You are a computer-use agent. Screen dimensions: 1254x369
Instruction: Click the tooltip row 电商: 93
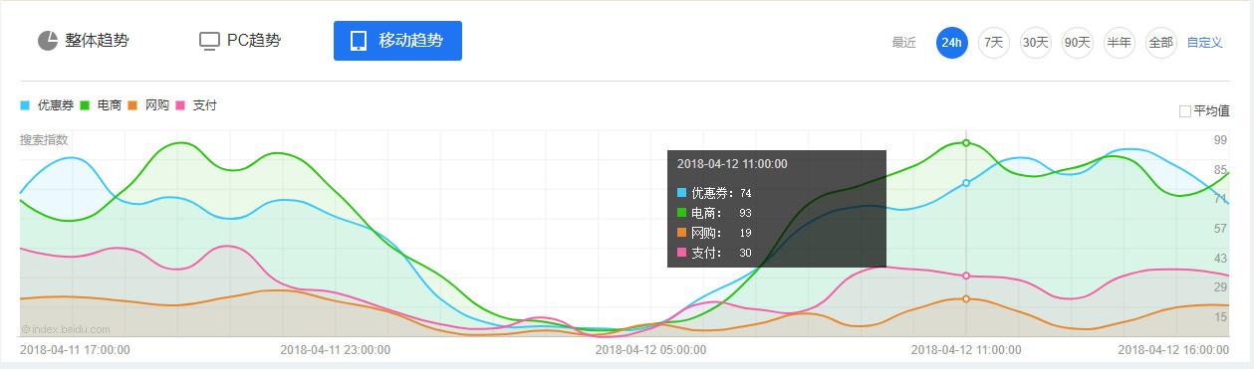(714, 213)
